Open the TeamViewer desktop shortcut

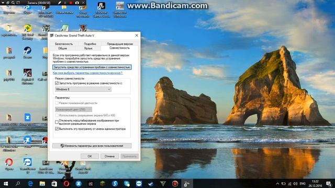click(x=28, y=166)
